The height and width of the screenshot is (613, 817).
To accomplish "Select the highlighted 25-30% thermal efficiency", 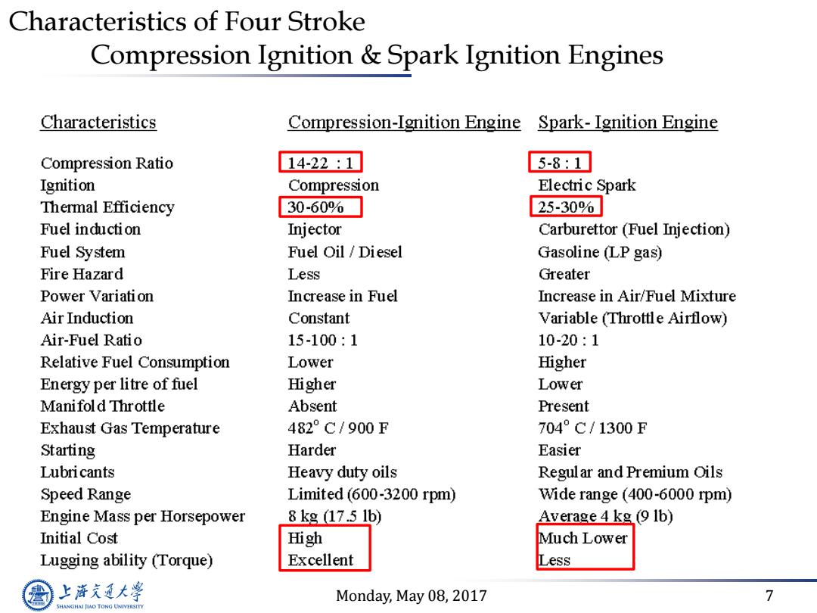I will pyautogui.click(x=566, y=207).
